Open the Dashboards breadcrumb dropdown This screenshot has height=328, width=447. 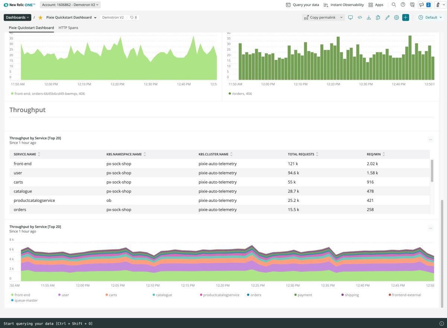pyautogui.click(x=17, y=17)
